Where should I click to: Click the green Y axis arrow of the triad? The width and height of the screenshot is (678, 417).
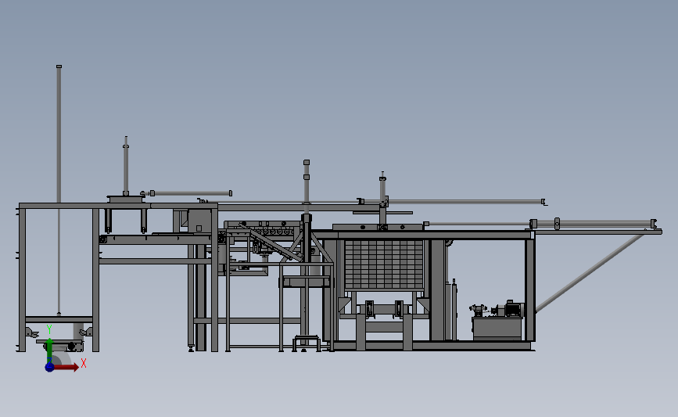coord(49,350)
